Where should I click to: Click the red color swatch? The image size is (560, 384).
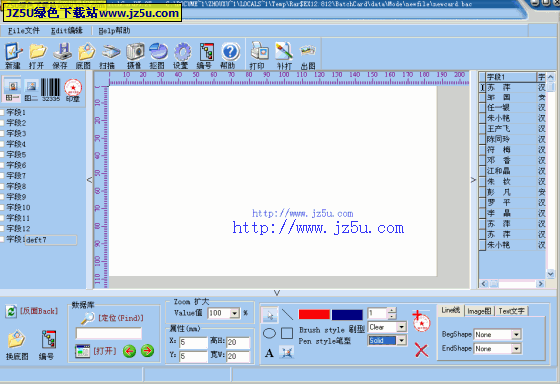pyautogui.click(x=314, y=314)
